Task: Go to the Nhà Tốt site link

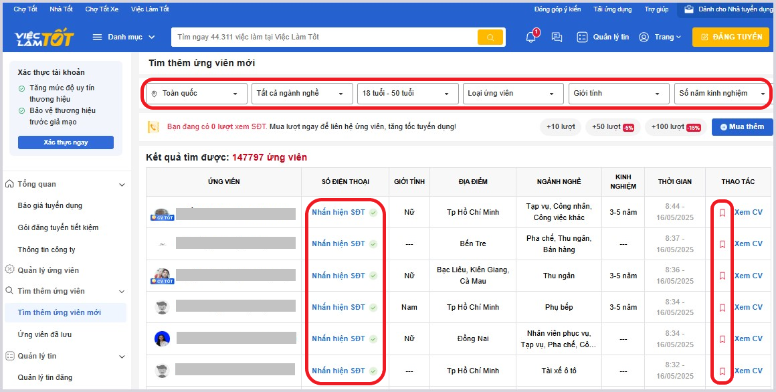Action: [62, 9]
